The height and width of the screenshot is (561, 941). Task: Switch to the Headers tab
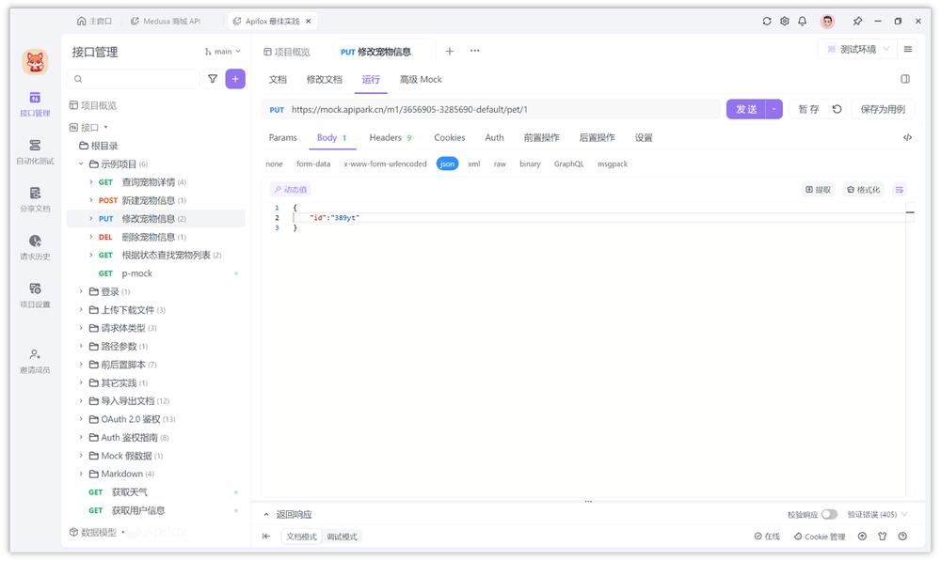tap(385, 137)
